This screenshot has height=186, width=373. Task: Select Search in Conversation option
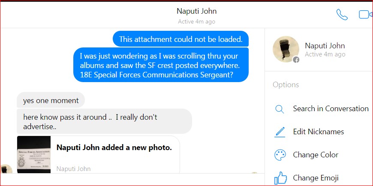[331, 109]
